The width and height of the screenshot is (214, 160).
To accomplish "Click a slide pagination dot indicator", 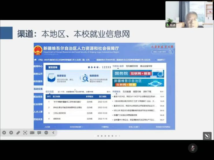I will pos(98,136).
